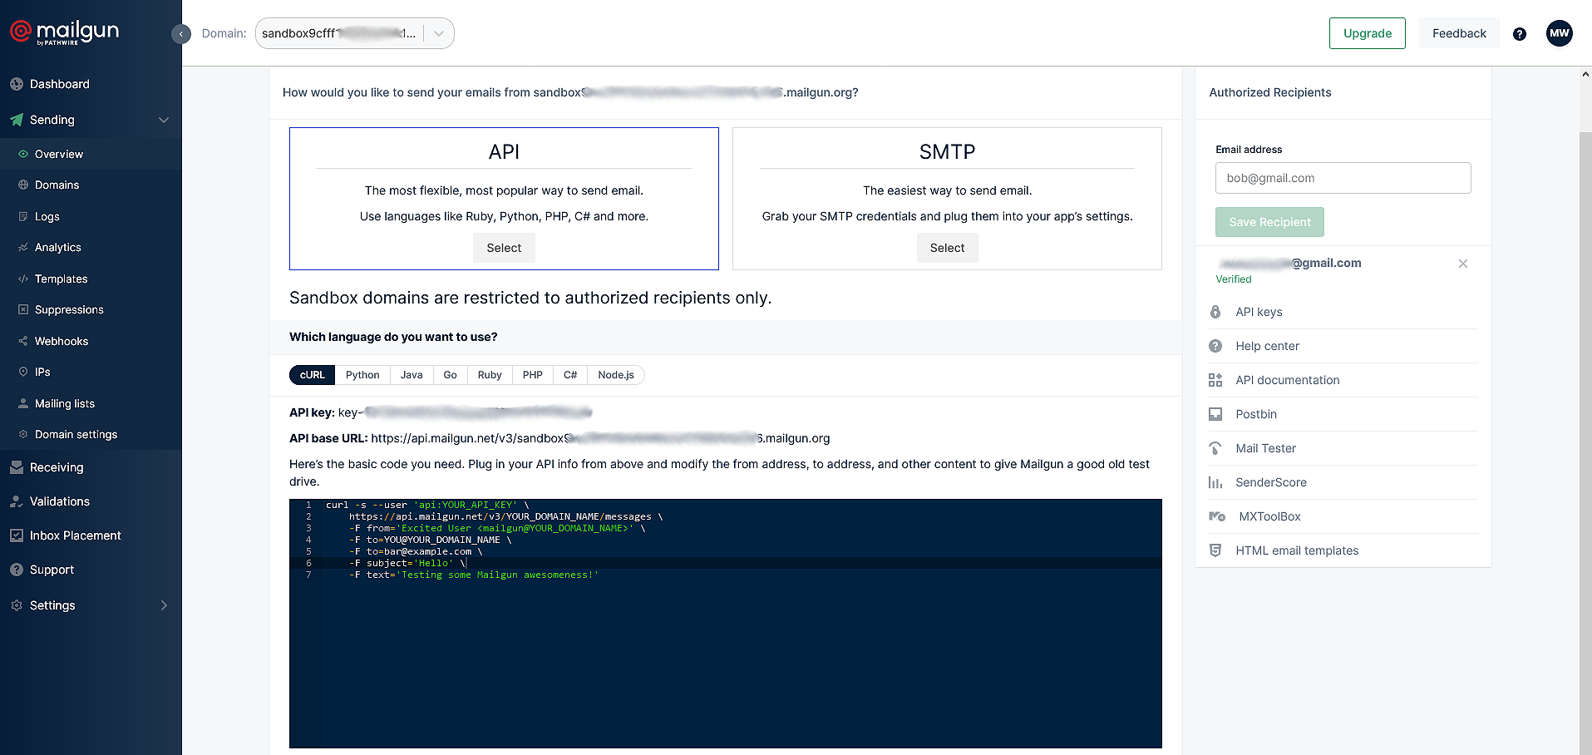Viewport: 1592px width, 755px height.
Task: Open the Domain selector dropdown
Action: click(438, 34)
